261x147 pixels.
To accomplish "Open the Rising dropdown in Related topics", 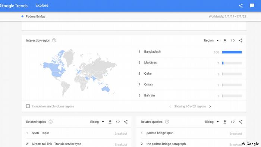I will [x=97, y=122].
